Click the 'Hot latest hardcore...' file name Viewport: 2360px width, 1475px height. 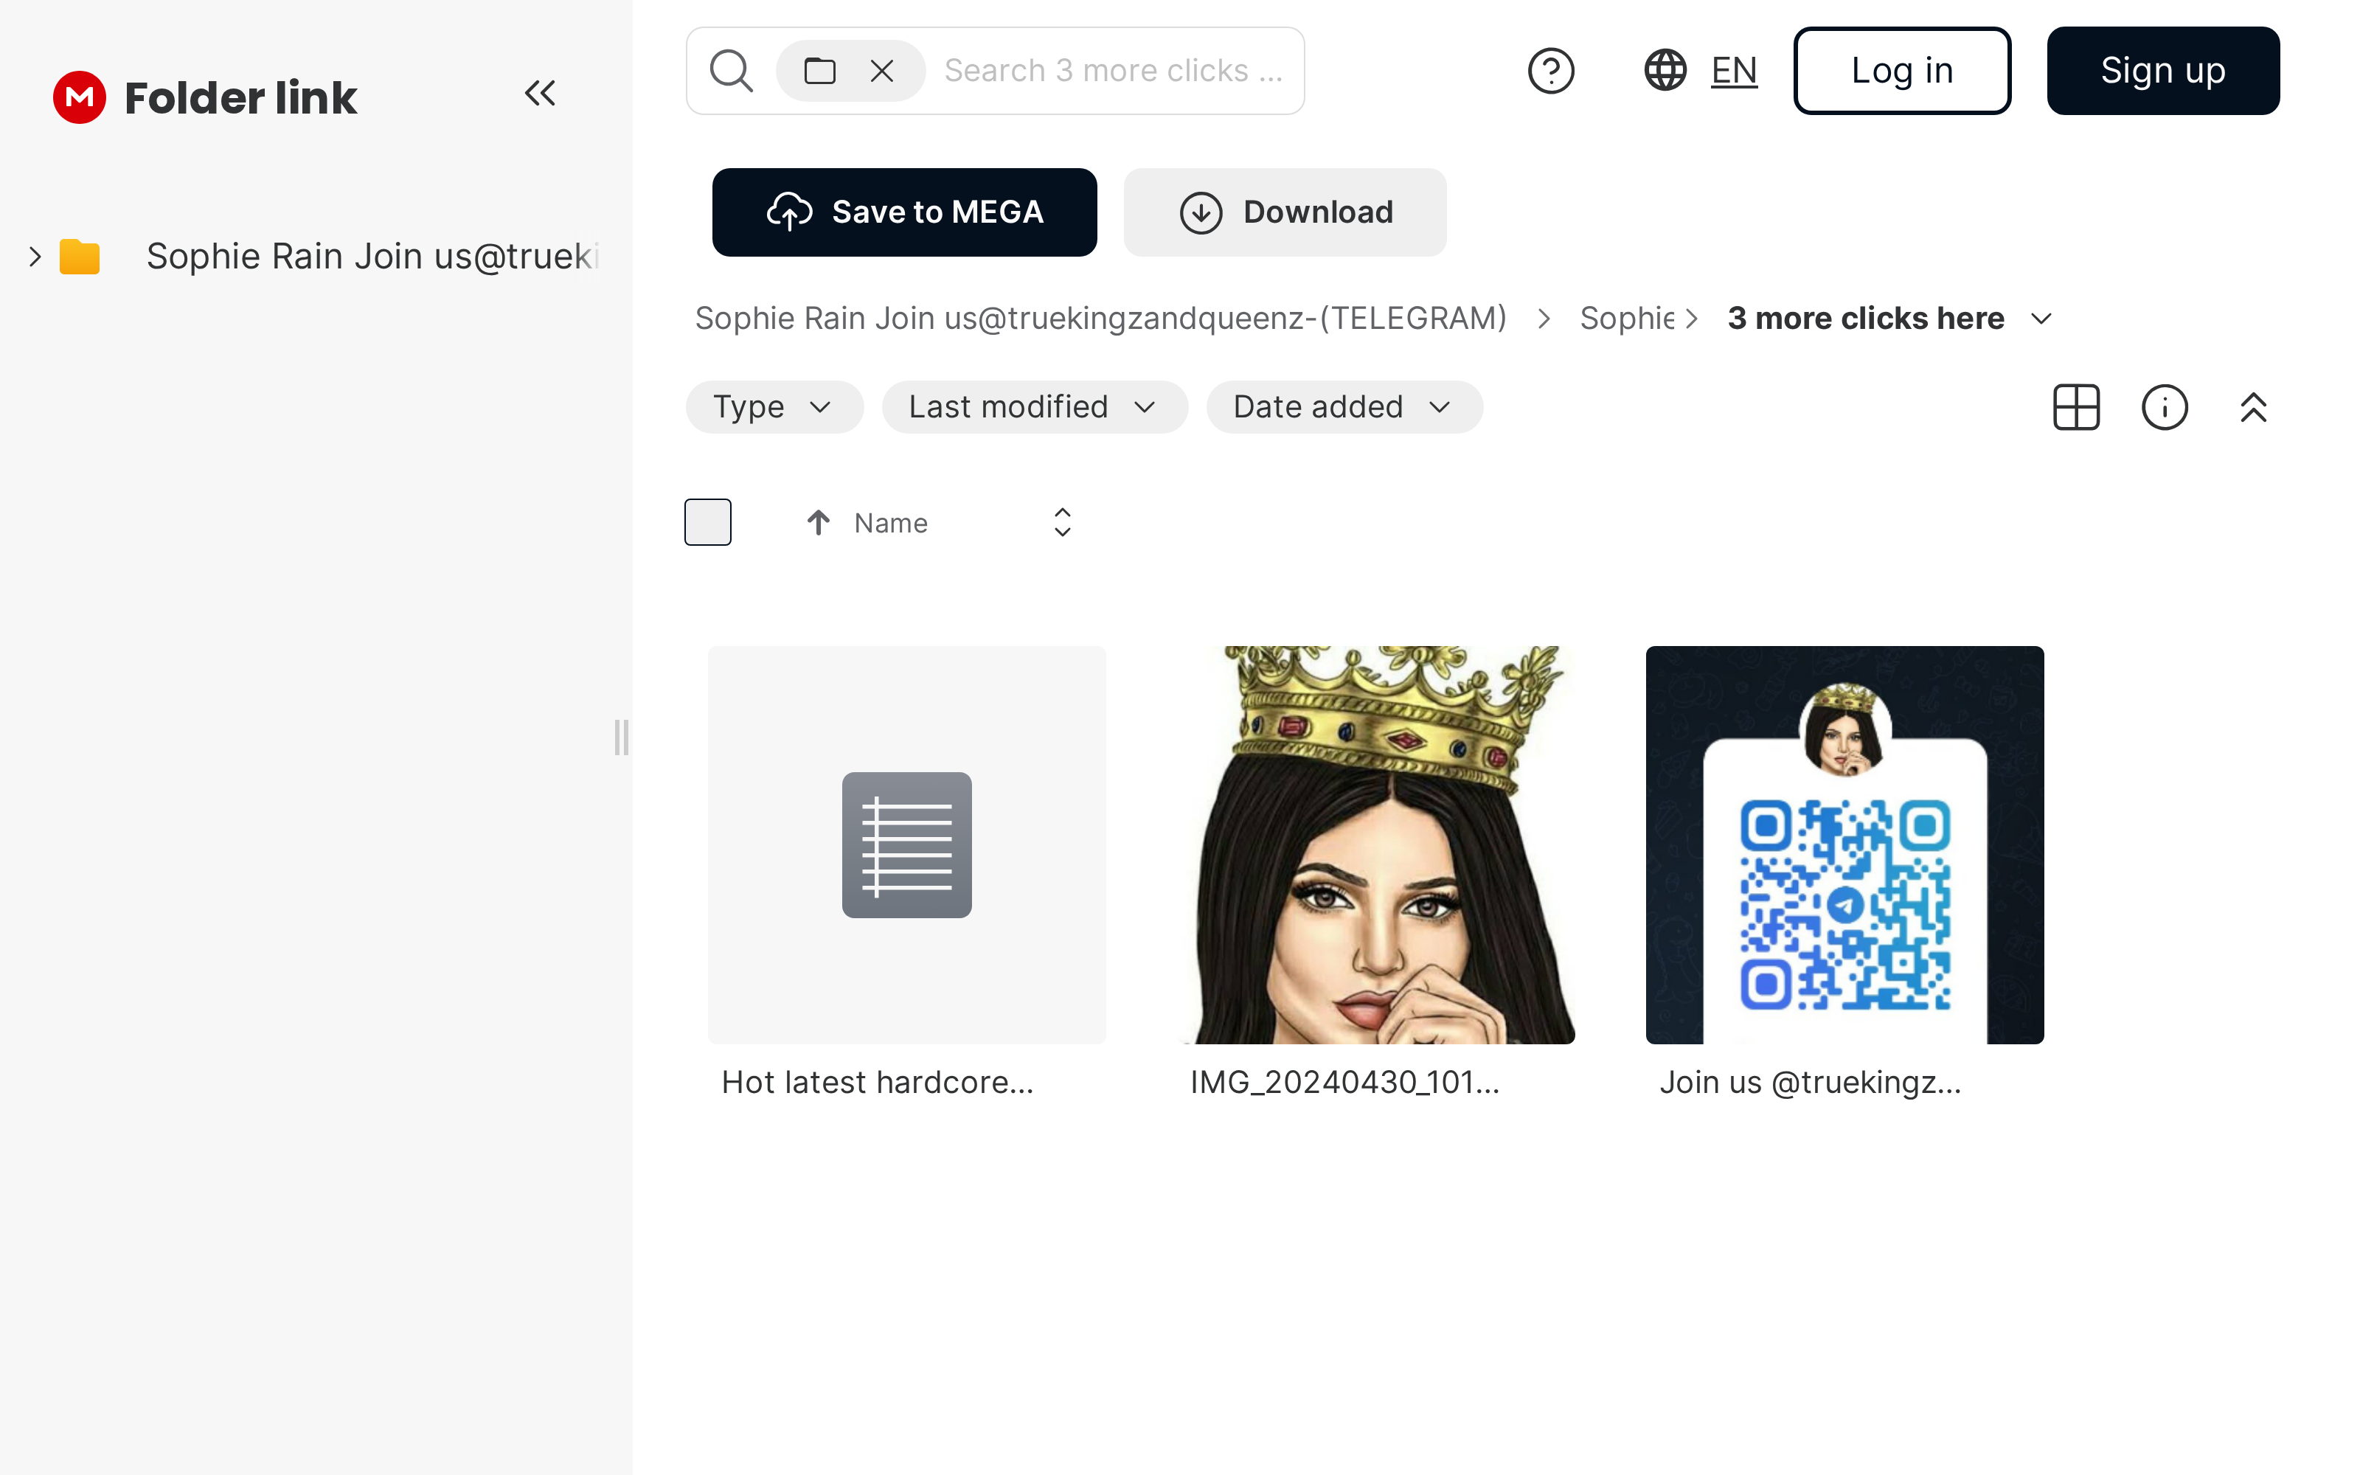coord(878,1082)
